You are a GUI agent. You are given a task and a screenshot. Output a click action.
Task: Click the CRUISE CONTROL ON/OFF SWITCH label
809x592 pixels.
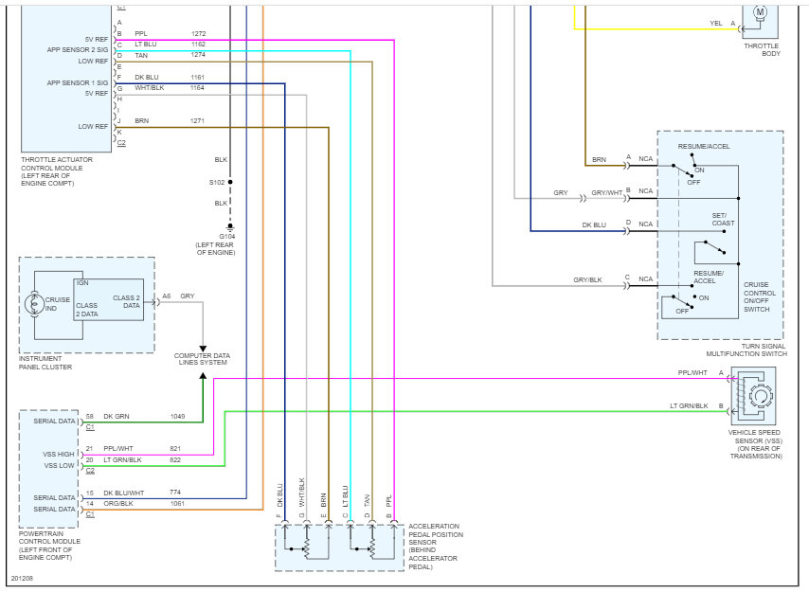[760, 296]
